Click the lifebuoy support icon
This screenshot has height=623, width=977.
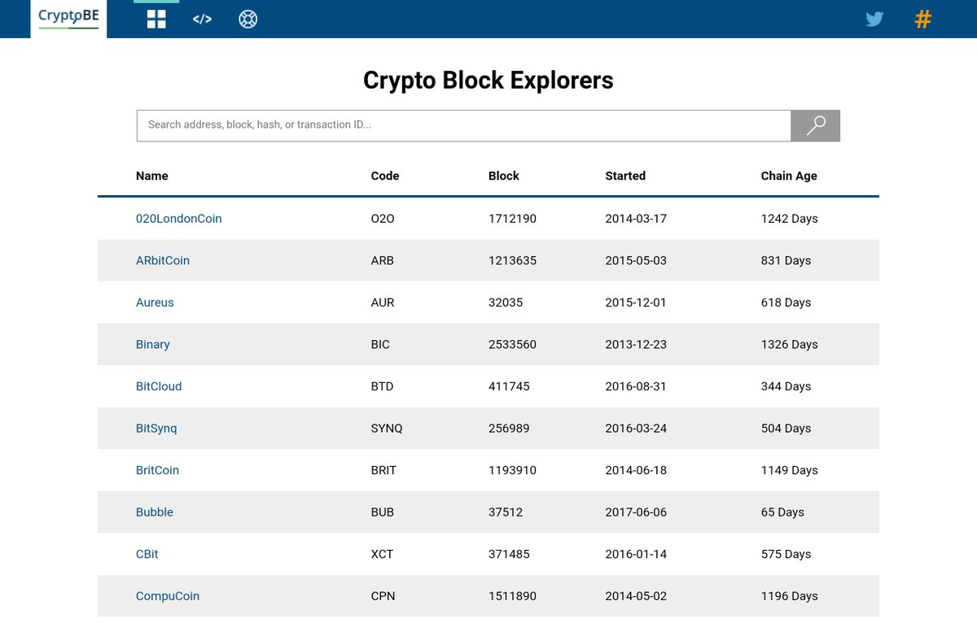(x=248, y=20)
